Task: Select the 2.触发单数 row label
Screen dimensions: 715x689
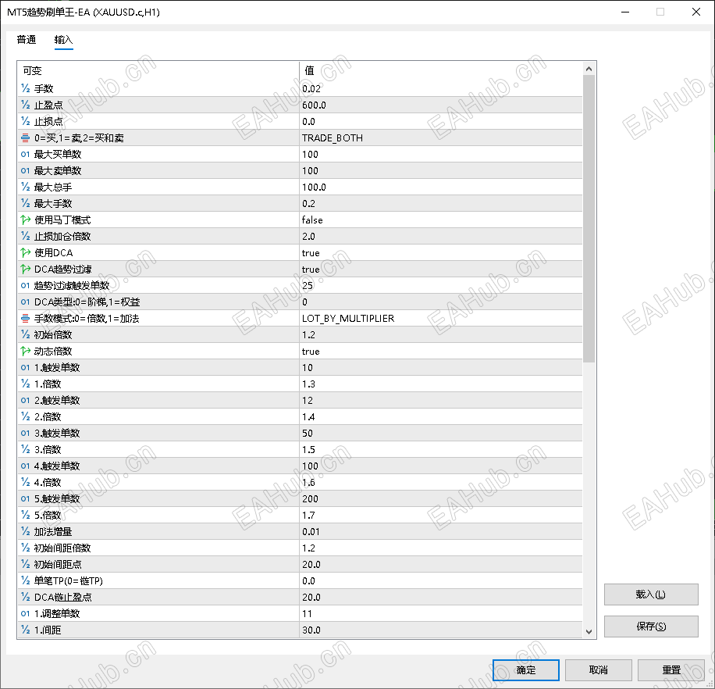Action: click(57, 401)
